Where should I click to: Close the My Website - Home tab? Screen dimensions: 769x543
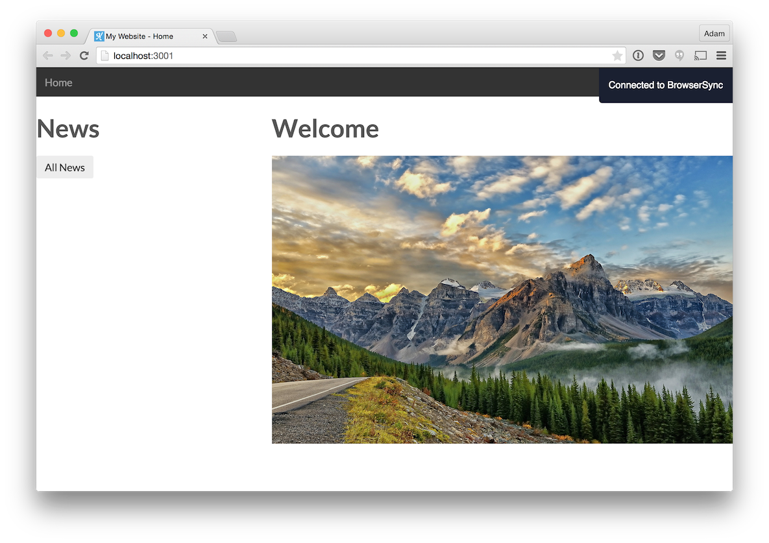205,36
